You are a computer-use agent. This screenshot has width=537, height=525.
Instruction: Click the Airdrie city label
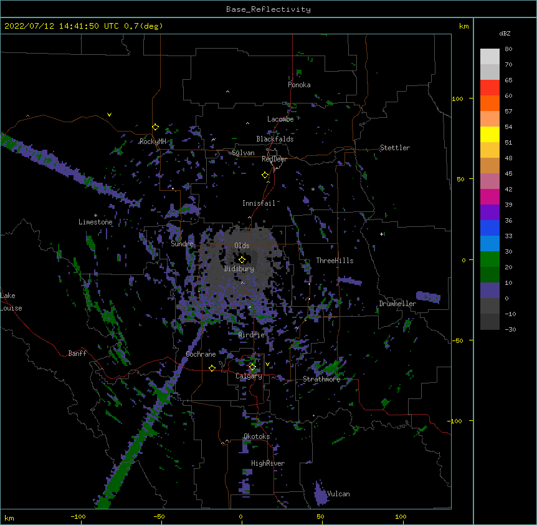(x=252, y=335)
